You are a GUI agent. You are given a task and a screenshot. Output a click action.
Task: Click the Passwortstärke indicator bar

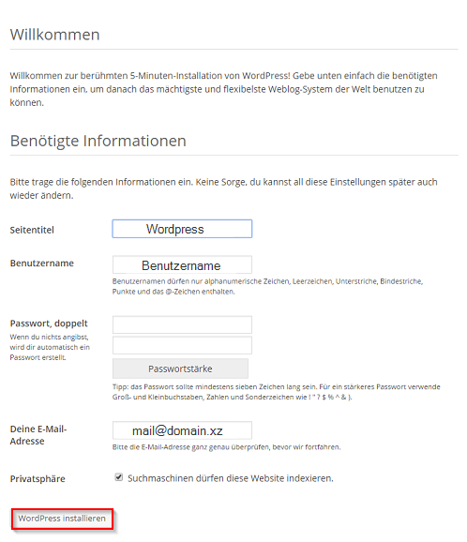[x=180, y=369]
